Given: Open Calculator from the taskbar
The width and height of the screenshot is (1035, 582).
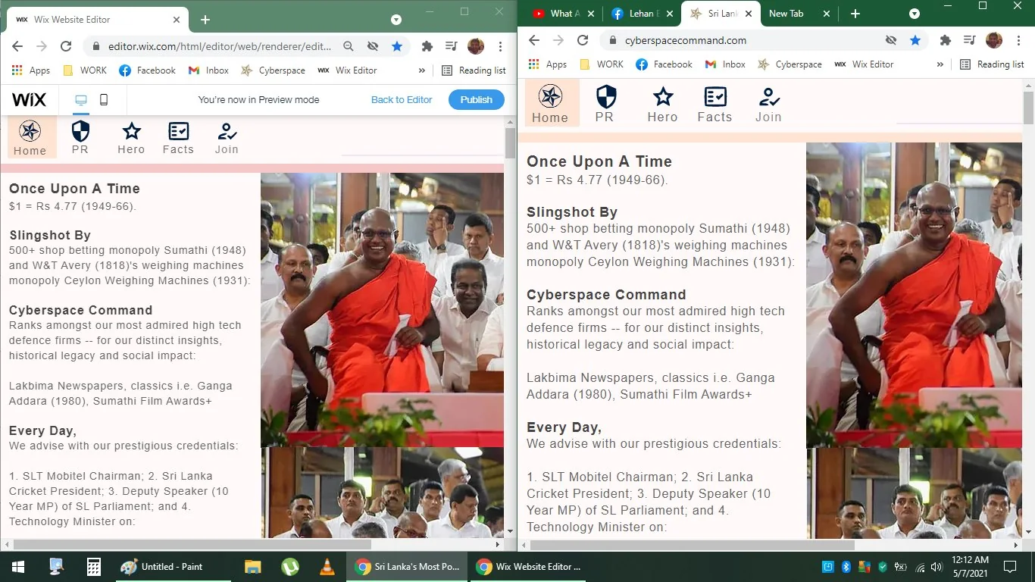Looking at the screenshot, I should click(94, 566).
